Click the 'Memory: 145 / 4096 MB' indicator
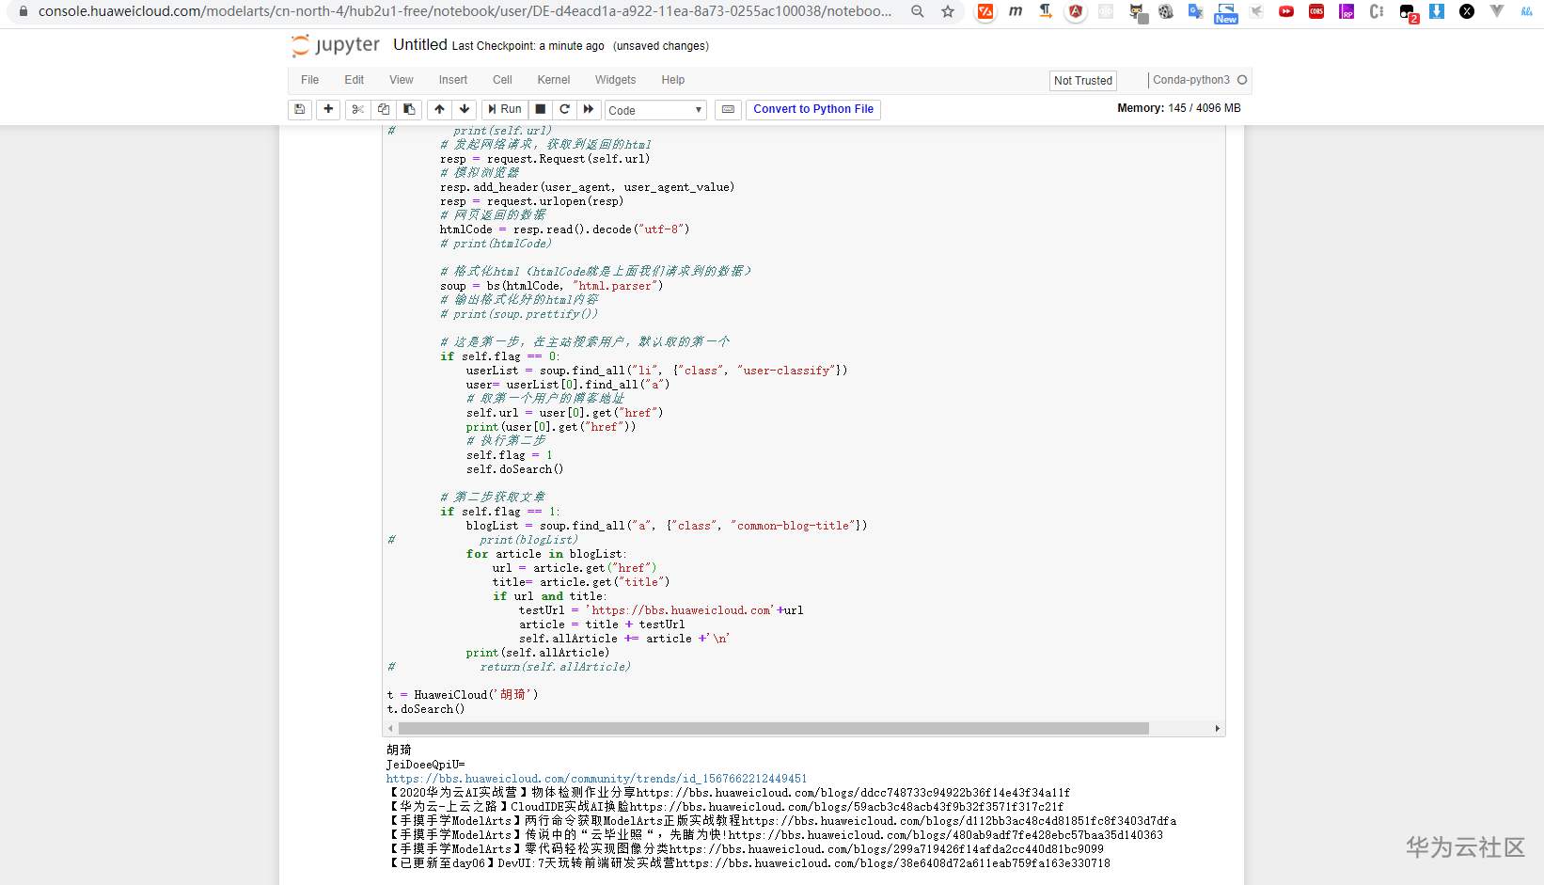The image size is (1544, 885). point(1179,108)
